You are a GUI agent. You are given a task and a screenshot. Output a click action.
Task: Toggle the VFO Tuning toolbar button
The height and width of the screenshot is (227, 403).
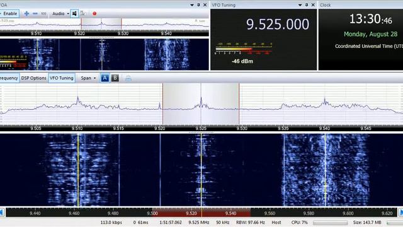click(x=62, y=78)
